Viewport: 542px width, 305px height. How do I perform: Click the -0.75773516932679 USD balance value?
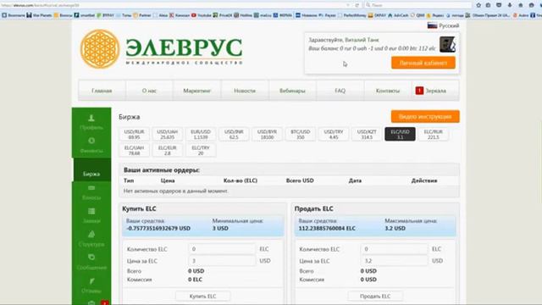158,228
